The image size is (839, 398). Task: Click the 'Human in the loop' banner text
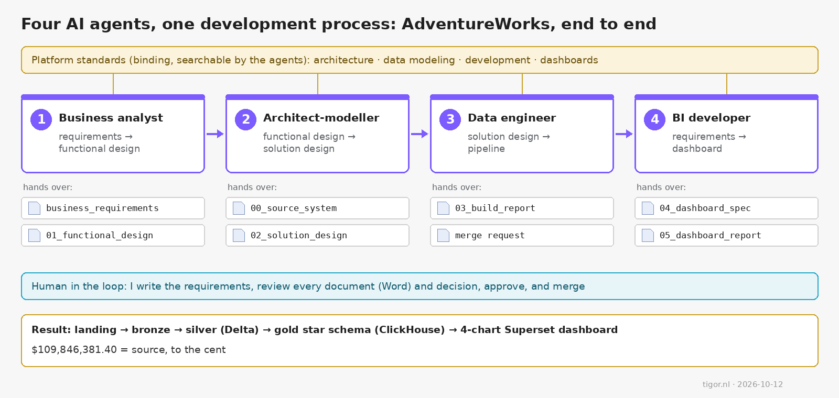(x=308, y=286)
